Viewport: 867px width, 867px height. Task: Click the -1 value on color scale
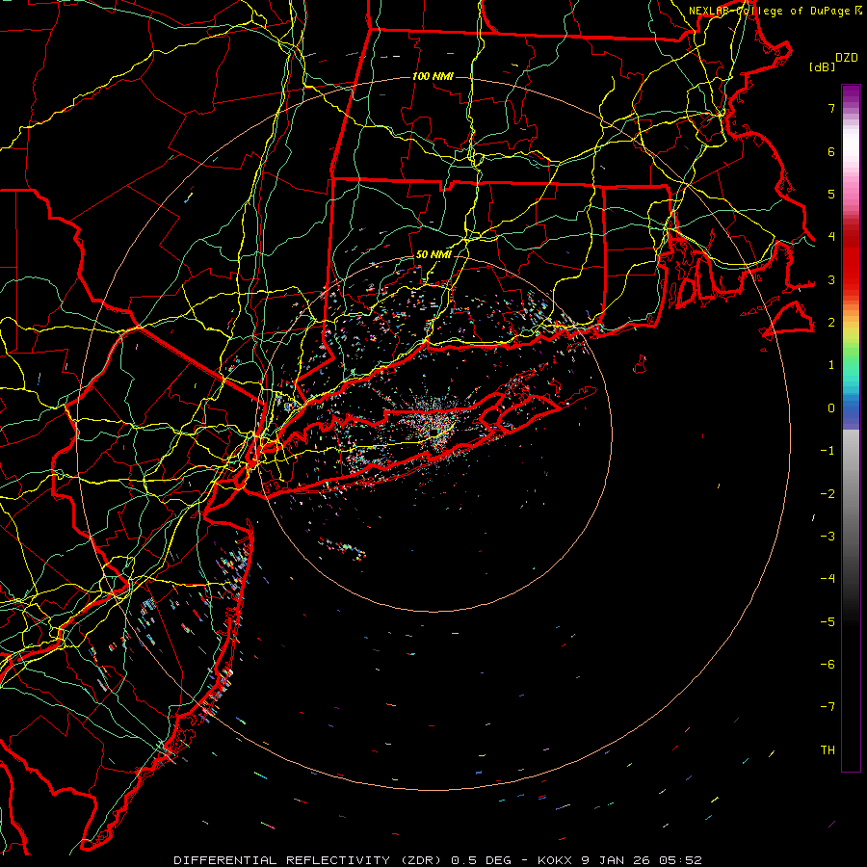point(828,451)
